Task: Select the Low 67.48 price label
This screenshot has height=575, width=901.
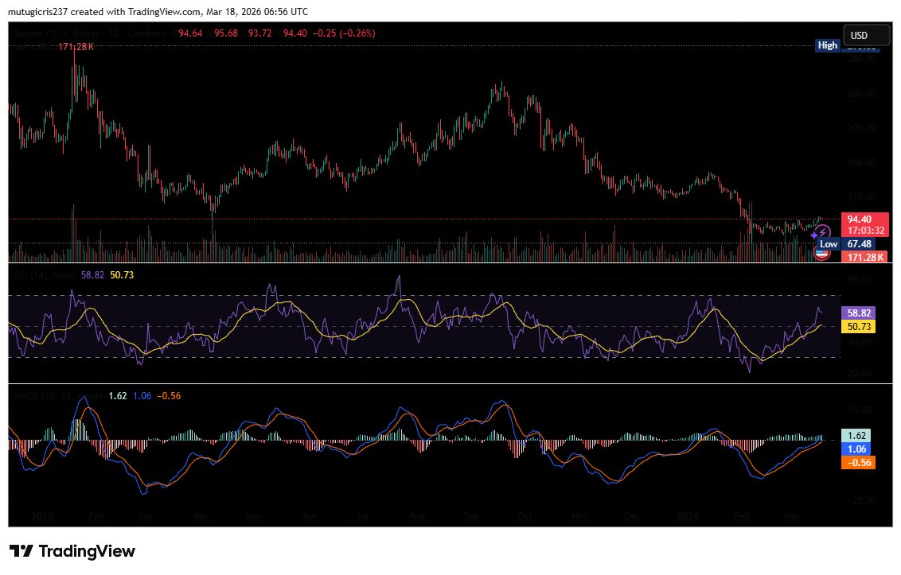Action: pos(846,244)
